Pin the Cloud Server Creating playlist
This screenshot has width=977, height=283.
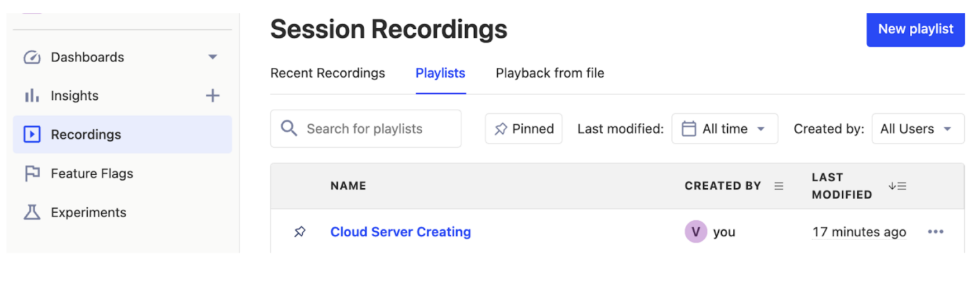299,232
